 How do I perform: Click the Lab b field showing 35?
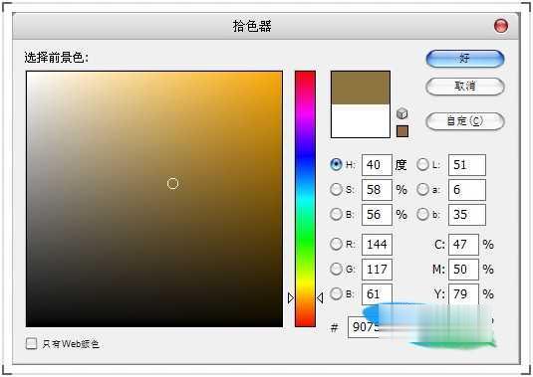[466, 215]
